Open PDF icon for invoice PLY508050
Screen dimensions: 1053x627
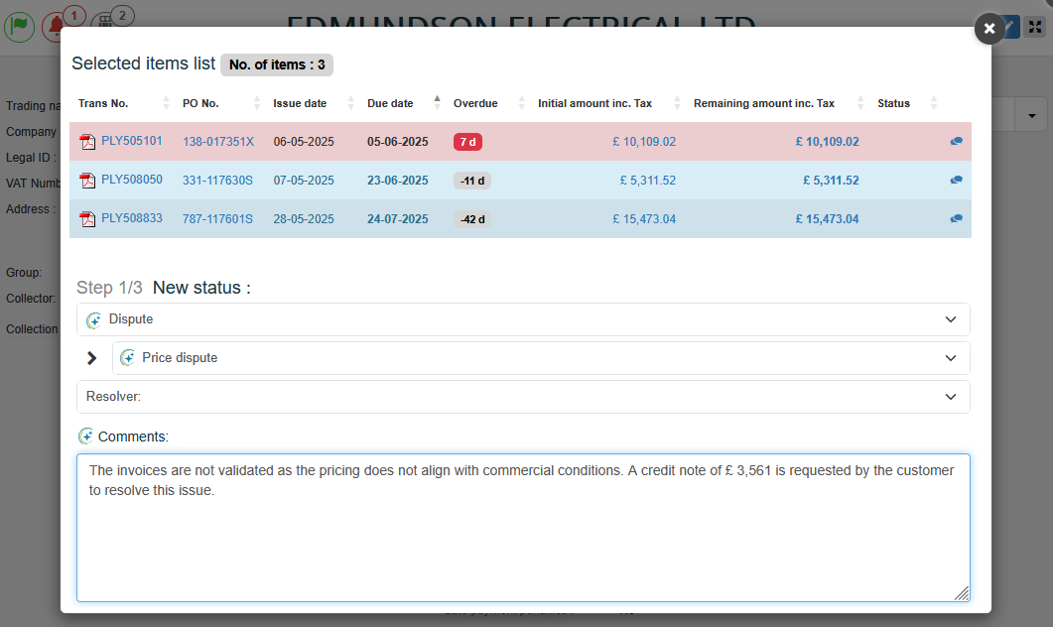point(87,181)
